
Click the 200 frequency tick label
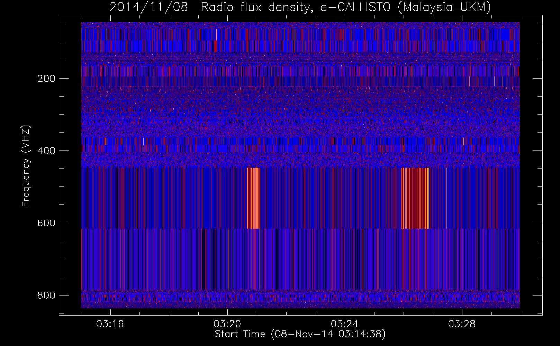tap(46, 79)
